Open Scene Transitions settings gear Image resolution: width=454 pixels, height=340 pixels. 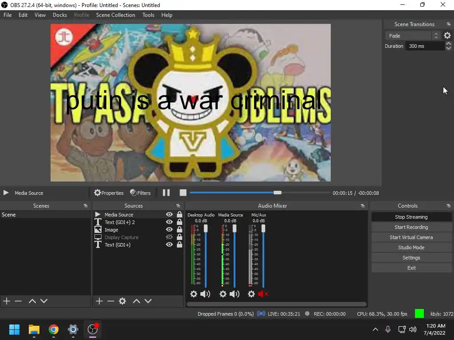(x=447, y=35)
